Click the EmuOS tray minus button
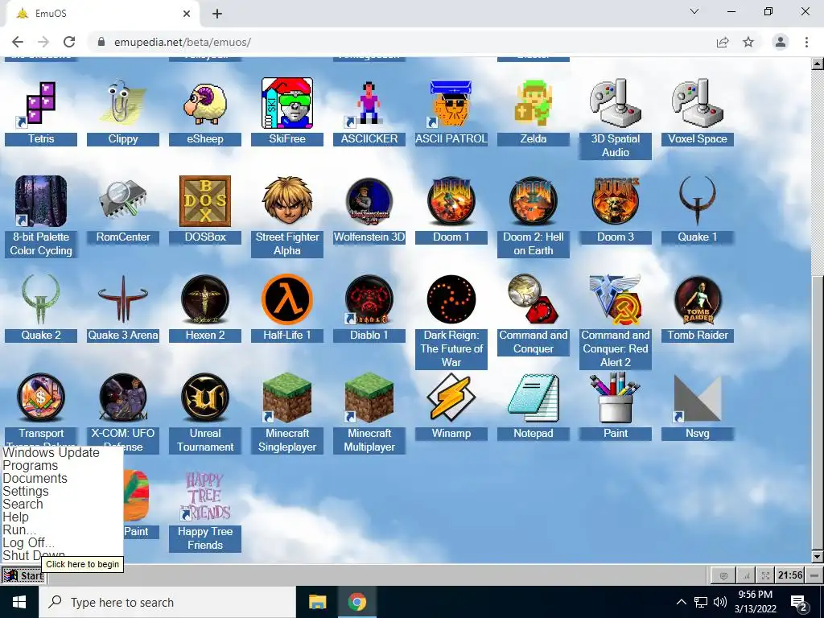Image resolution: width=824 pixels, height=618 pixels. tap(814, 575)
